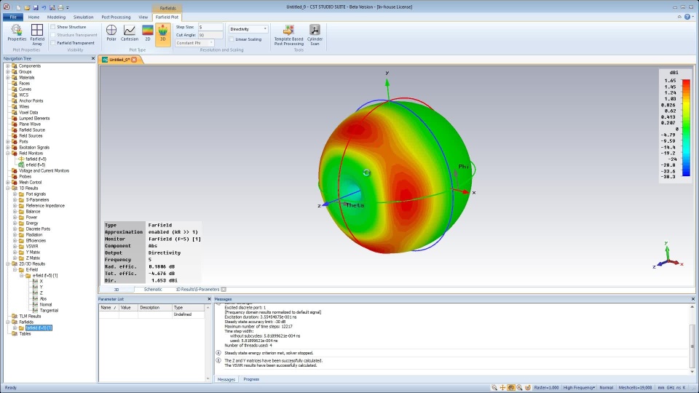
Task: Switch to the Messages tab
Action: click(x=226, y=379)
